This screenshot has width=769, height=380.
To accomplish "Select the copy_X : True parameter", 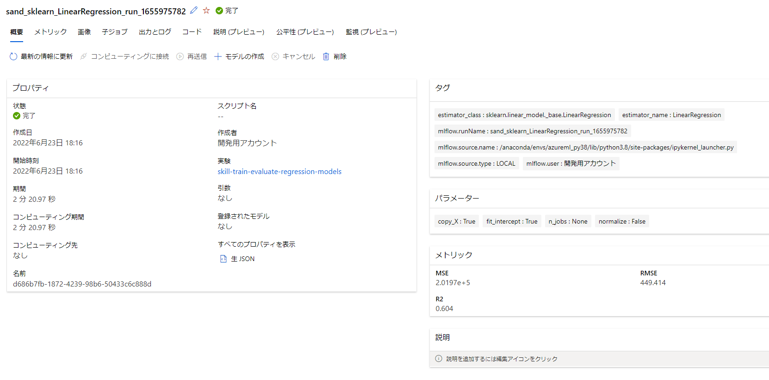I will (457, 221).
